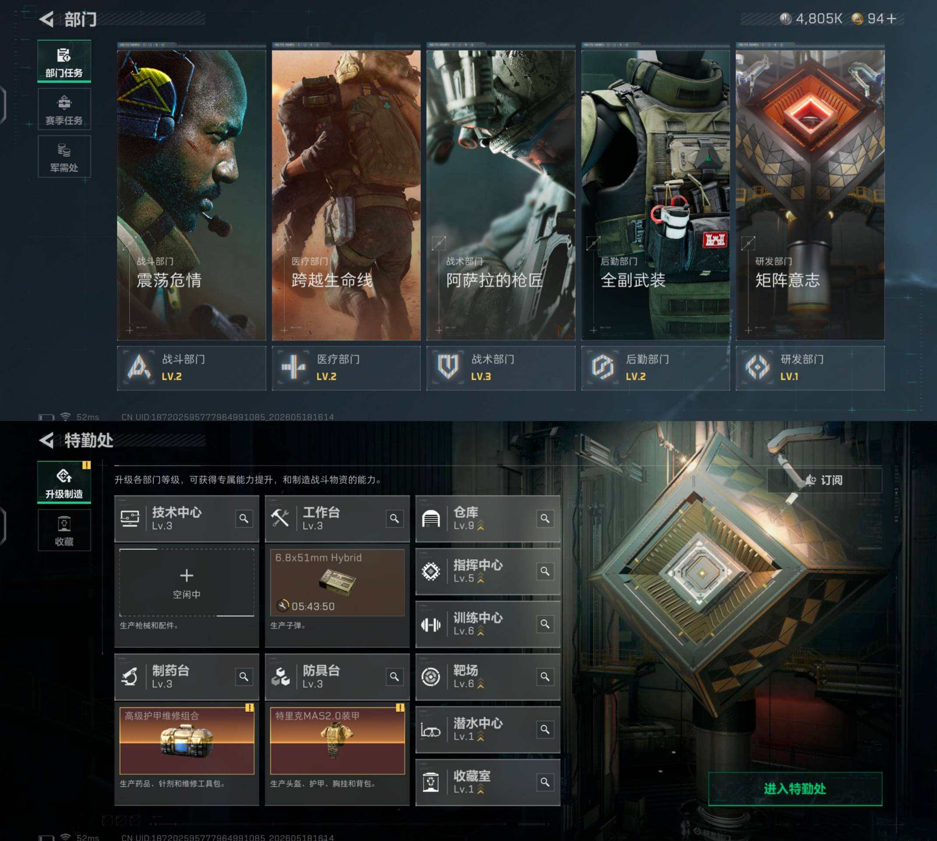Image resolution: width=937 pixels, height=841 pixels.
Task: Collect the 特里克MAS2.0装甲 item
Action: pos(338,741)
